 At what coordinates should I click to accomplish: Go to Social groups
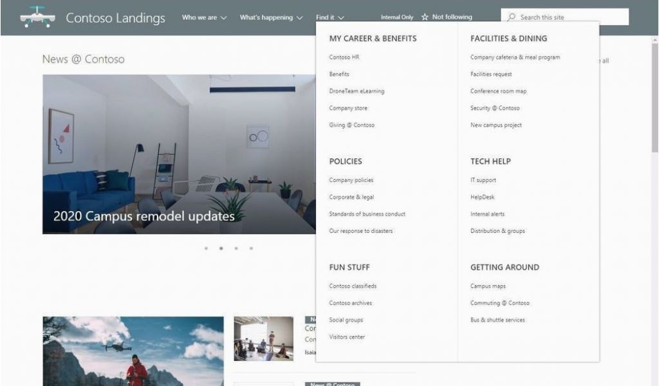coord(346,320)
